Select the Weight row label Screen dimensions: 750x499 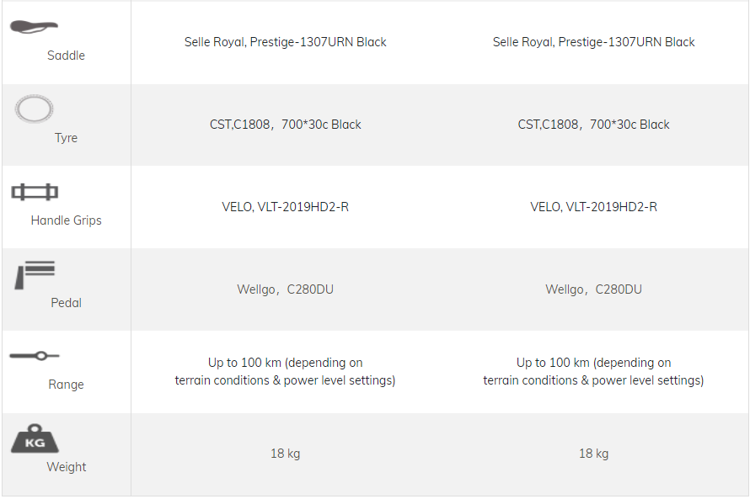66,467
